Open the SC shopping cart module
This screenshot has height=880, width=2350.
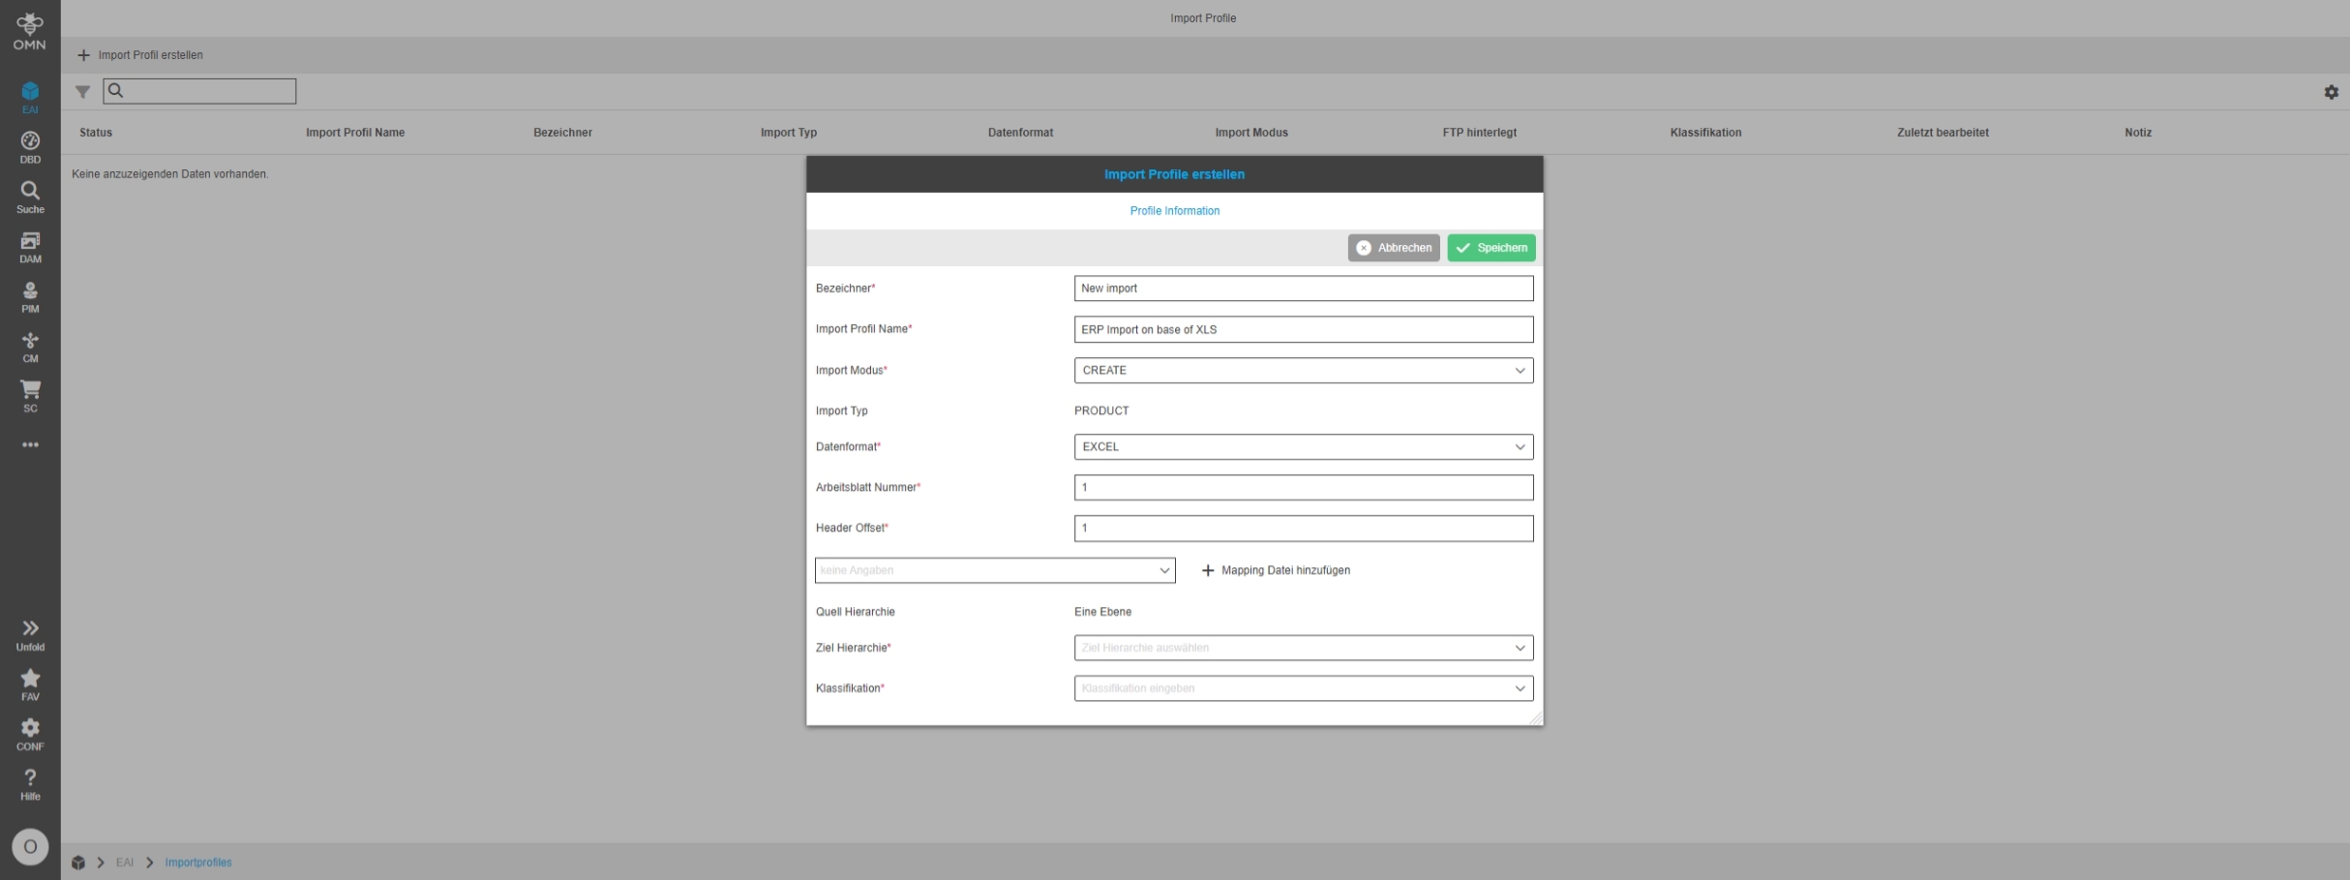pos(30,397)
